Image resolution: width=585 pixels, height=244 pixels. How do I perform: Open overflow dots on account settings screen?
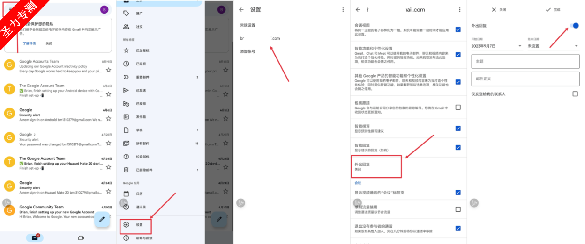click(x=459, y=9)
